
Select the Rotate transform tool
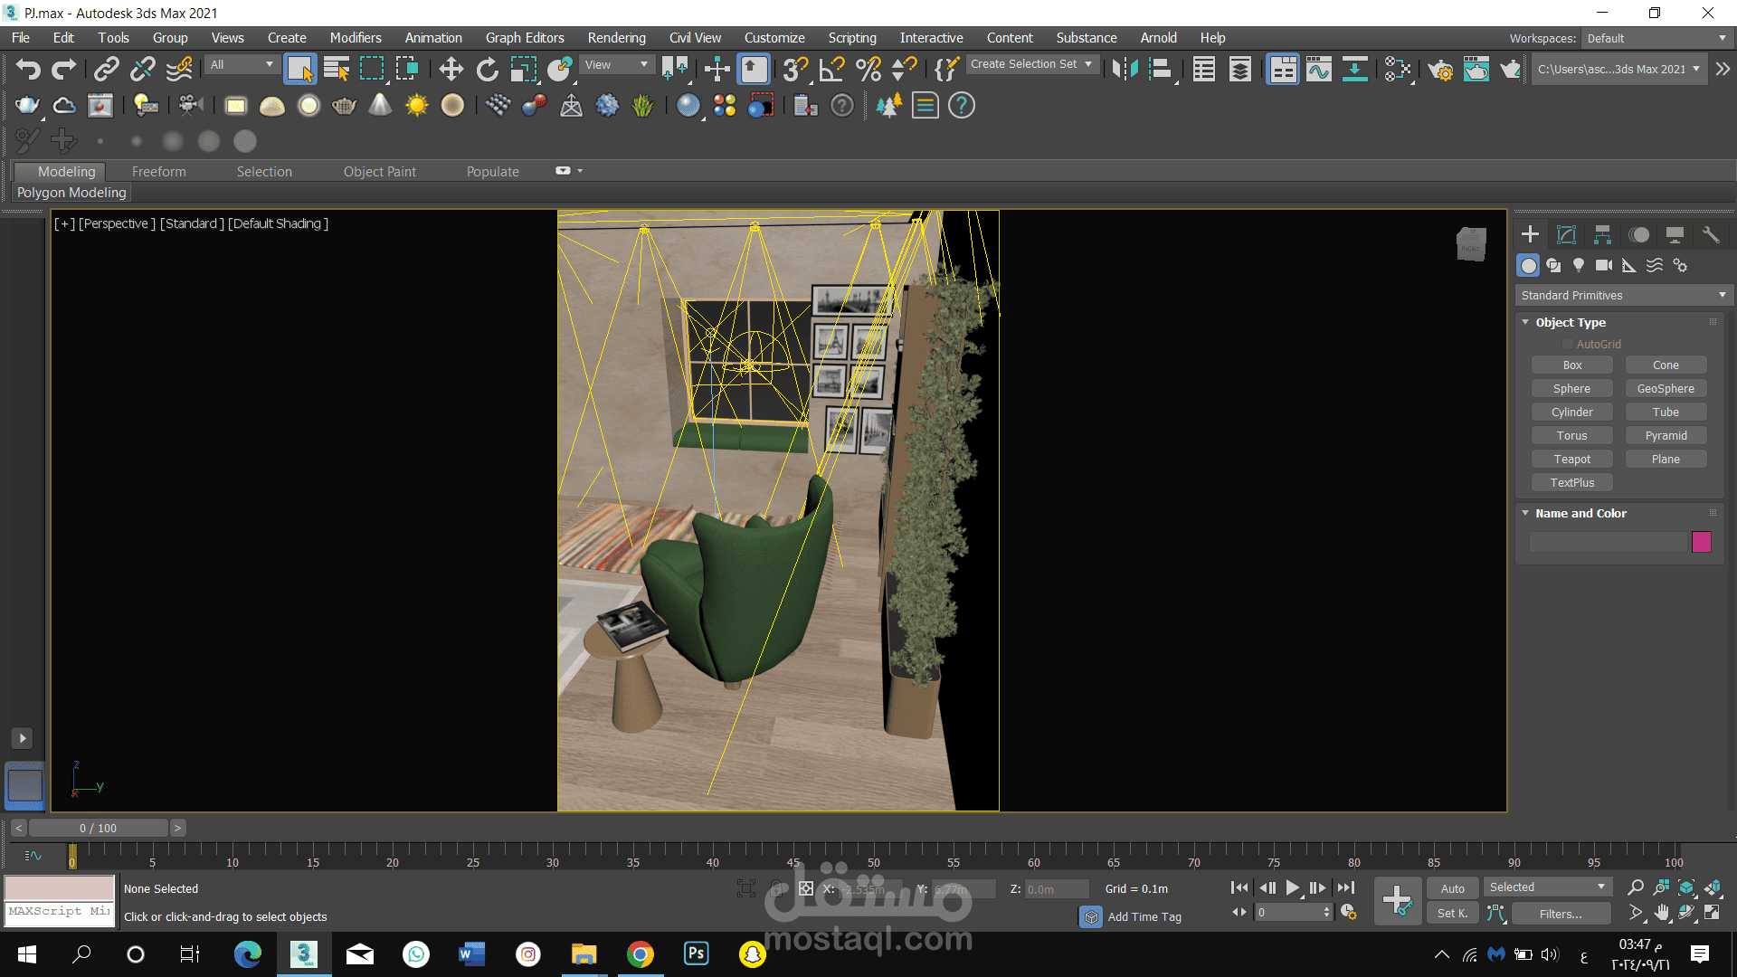(487, 70)
